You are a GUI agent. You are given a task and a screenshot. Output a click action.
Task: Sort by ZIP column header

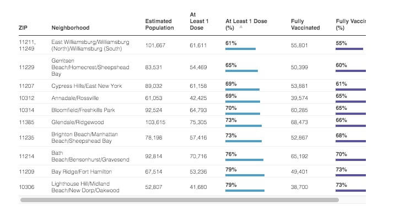click(23, 28)
